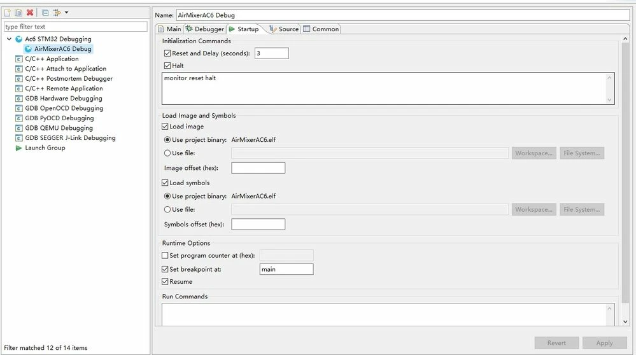Screen dimensions: 636x355
Task: Switch to the Main tab
Action: [x=169, y=29]
